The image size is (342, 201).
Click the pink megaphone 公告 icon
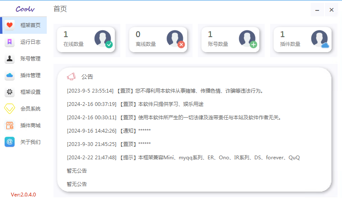(x=71, y=76)
